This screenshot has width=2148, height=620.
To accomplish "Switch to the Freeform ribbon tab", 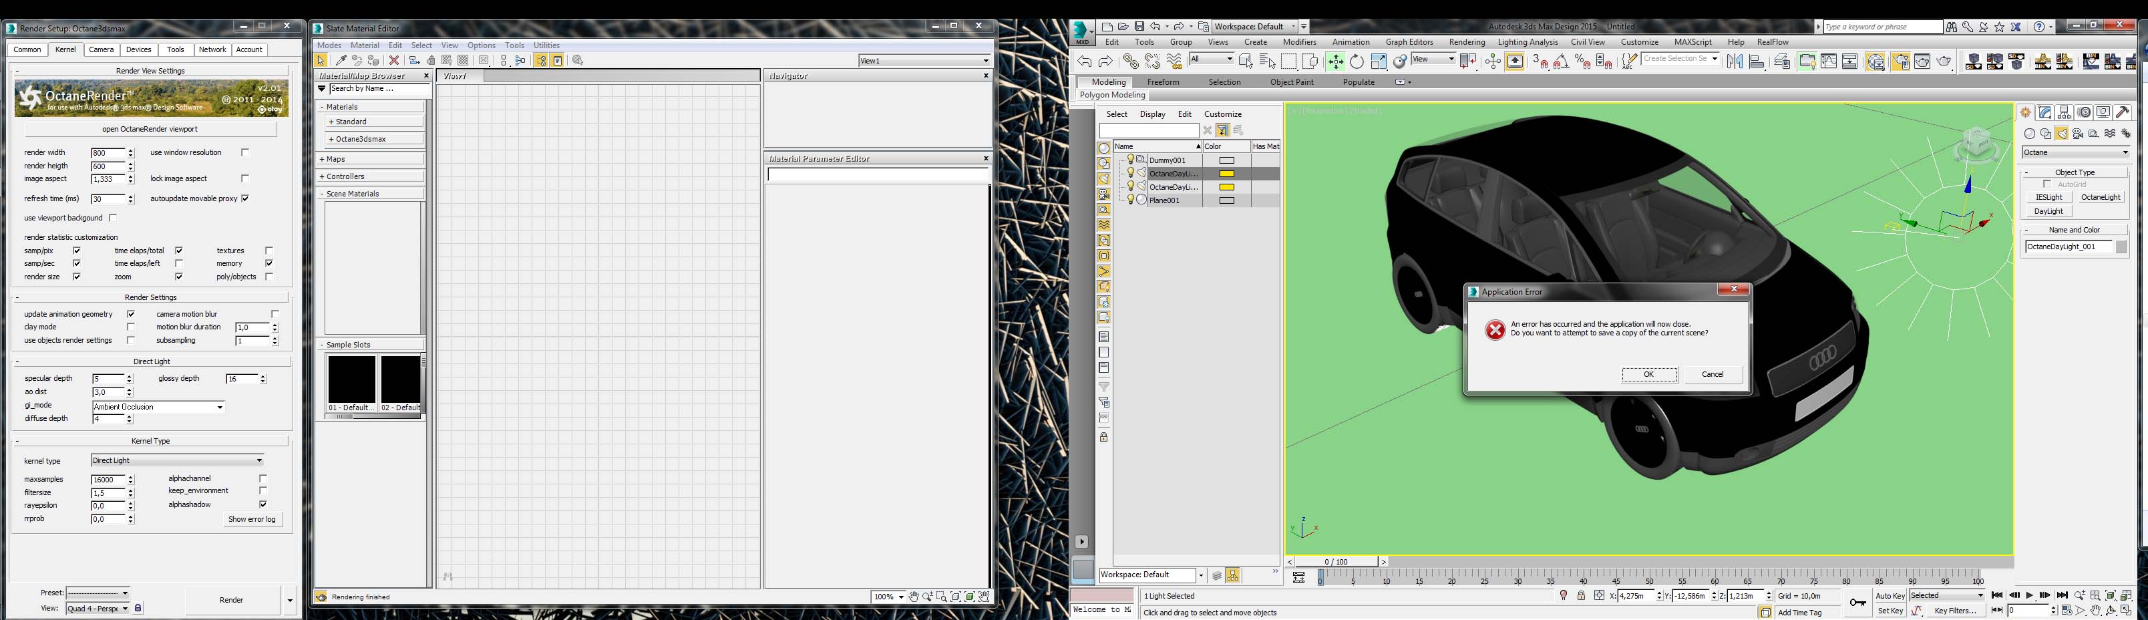I will pyautogui.click(x=1163, y=82).
